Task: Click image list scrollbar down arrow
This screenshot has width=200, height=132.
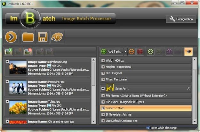Action: pyautogui.click(x=93, y=121)
